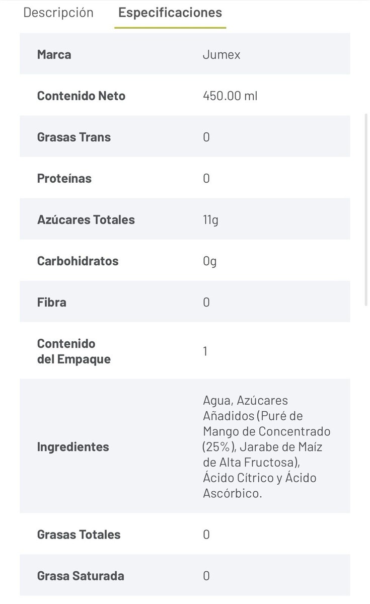Click the ingredients list text
Viewport: 370px width, 604px height.
266,446
